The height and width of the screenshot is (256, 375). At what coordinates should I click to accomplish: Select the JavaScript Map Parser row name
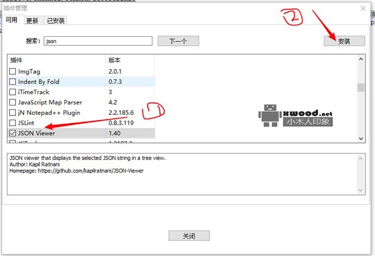[50, 102]
